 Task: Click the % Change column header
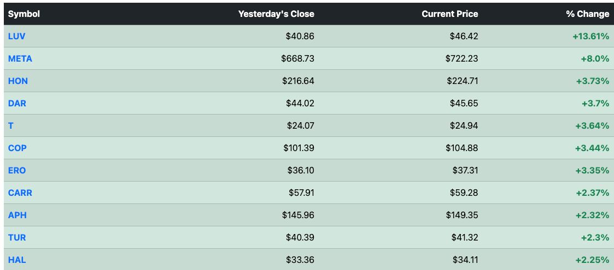[587, 14]
